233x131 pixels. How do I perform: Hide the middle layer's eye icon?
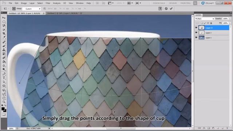(196, 32)
